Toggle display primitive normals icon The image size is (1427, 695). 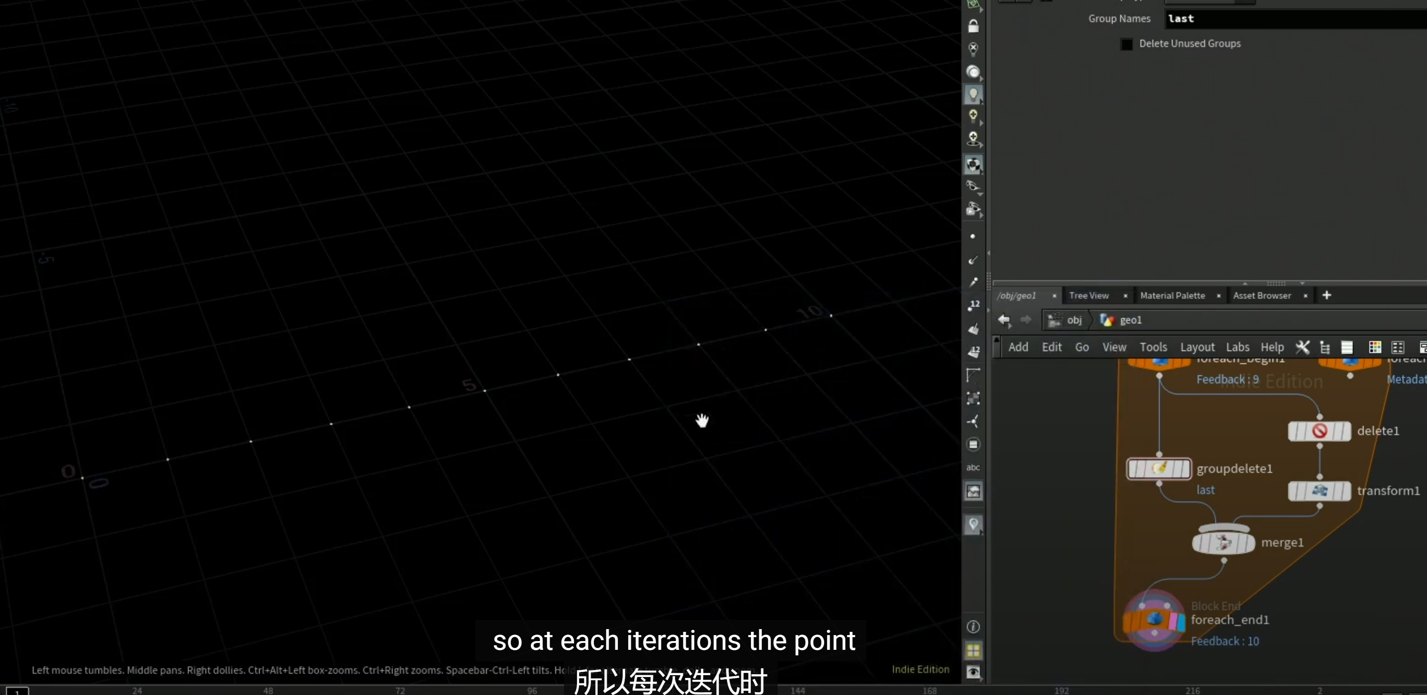coord(973,329)
